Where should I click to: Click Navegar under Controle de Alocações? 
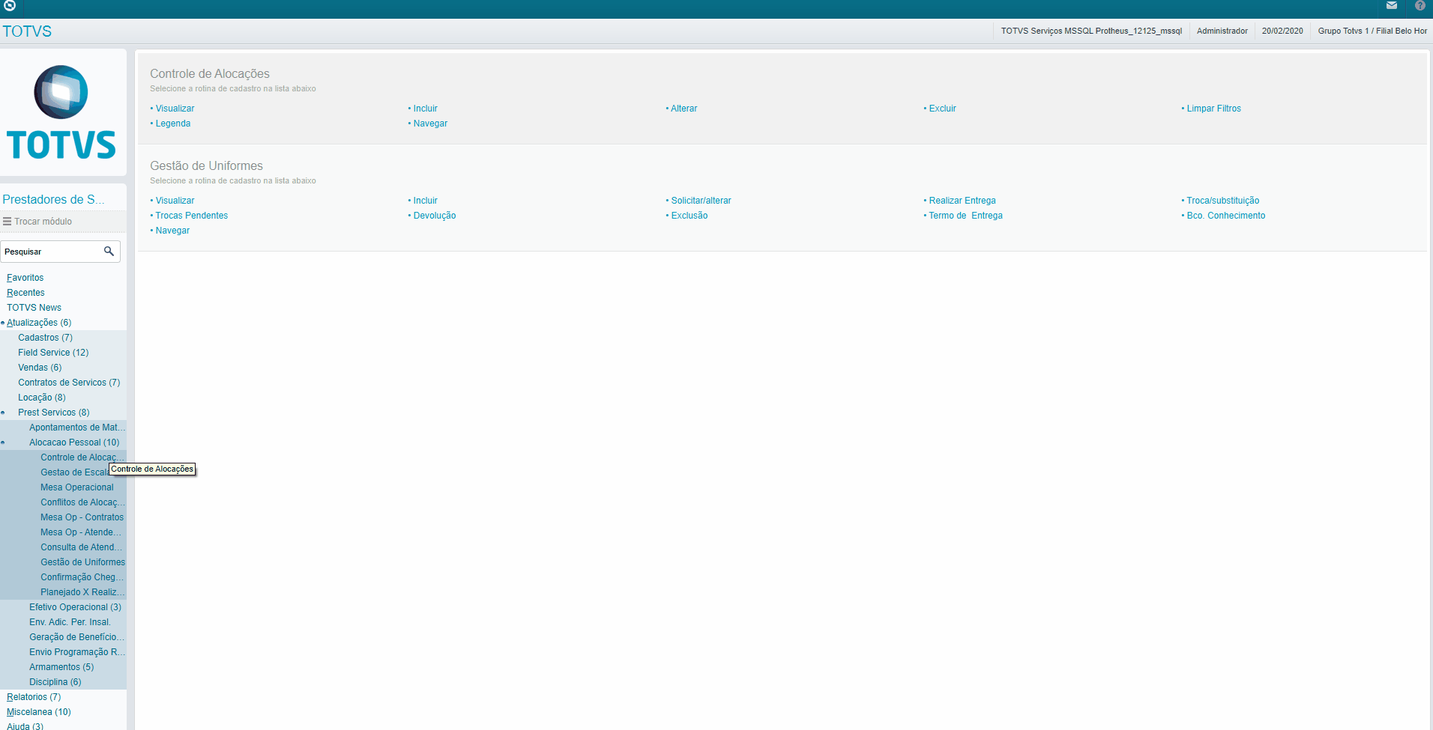(x=430, y=124)
